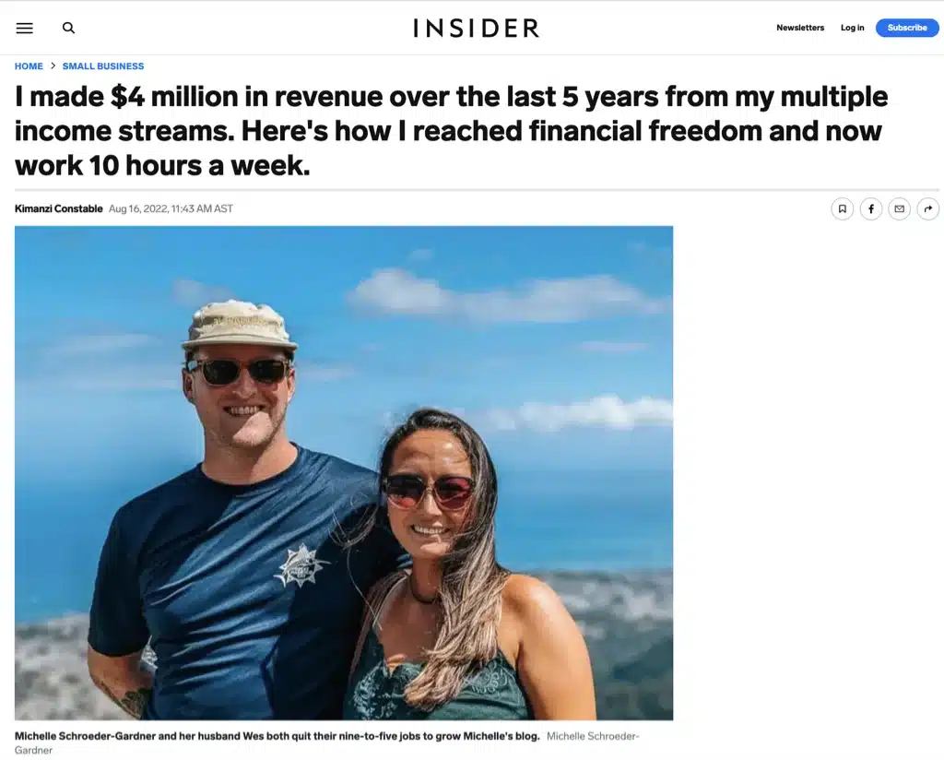Share the article on Facebook
This screenshot has height=760, width=944.
pos(870,208)
